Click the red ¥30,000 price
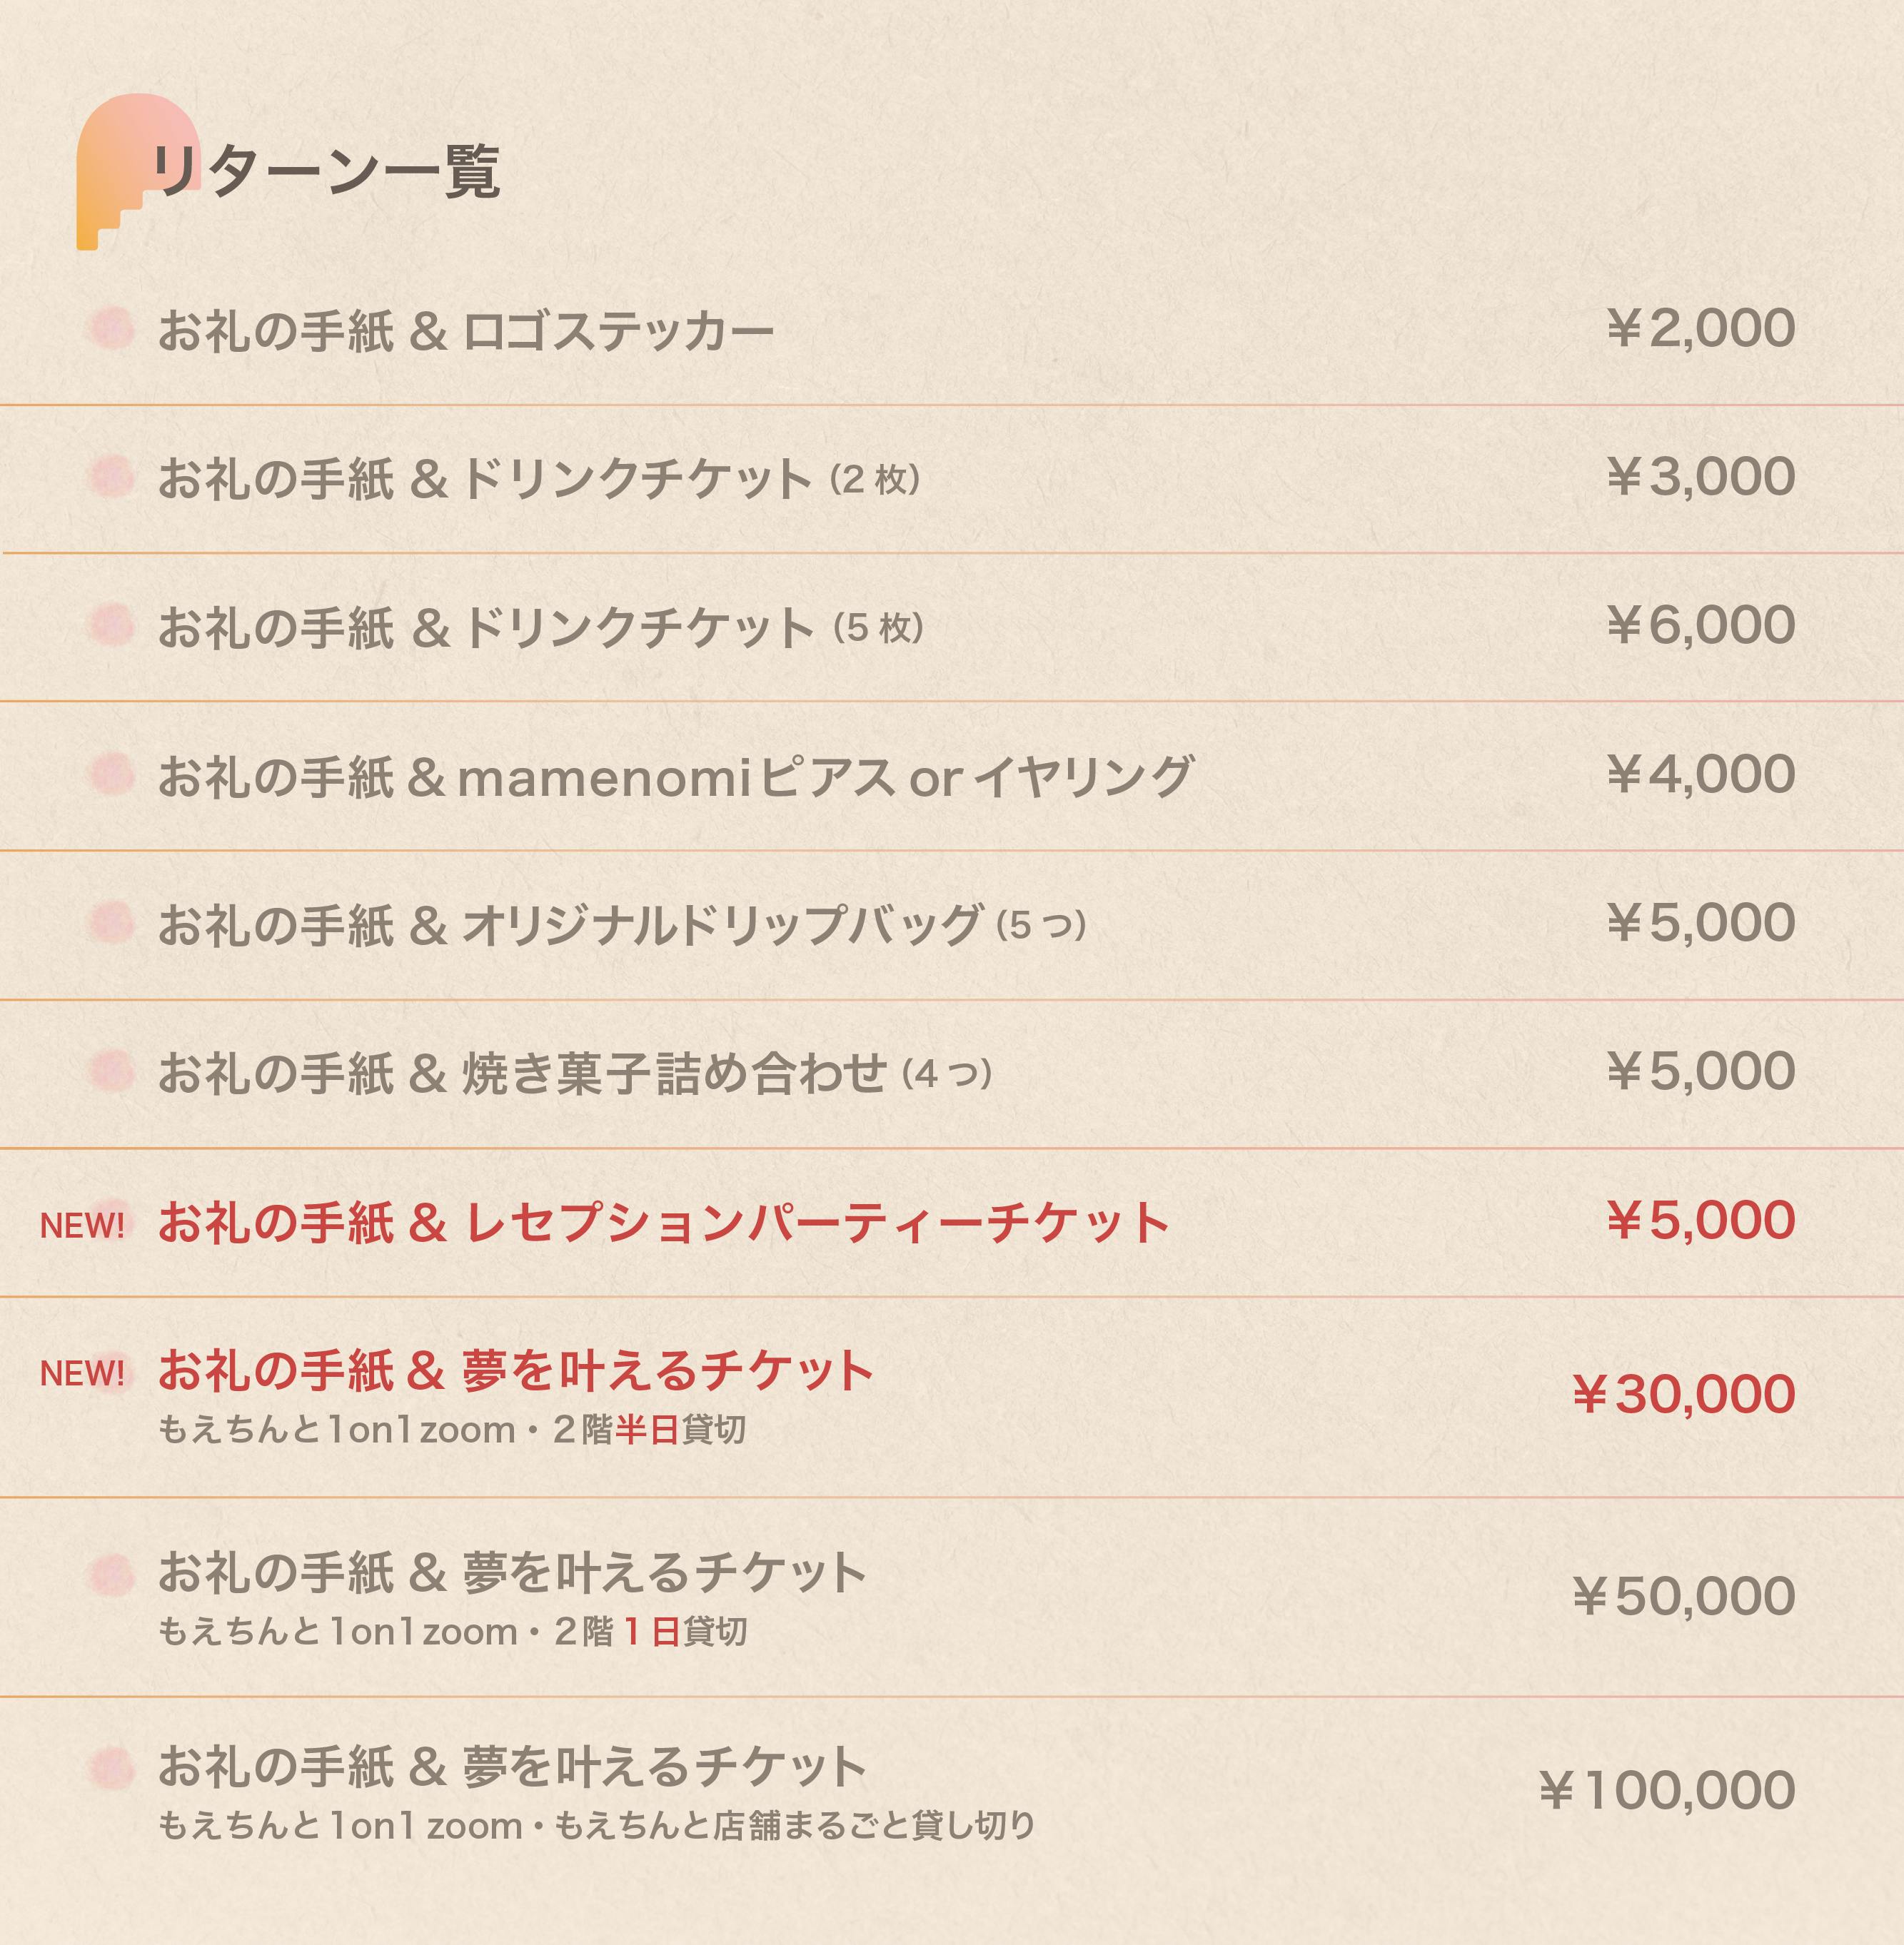The width and height of the screenshot is (1904, 1945). click(1683, 1394)
